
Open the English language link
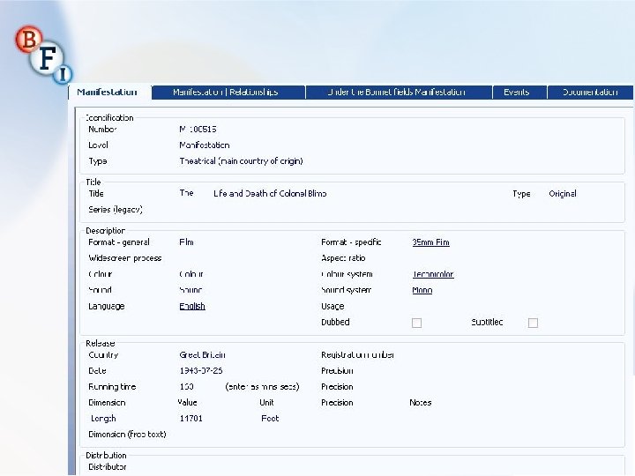pyautogui.click(x=192, y=306)
